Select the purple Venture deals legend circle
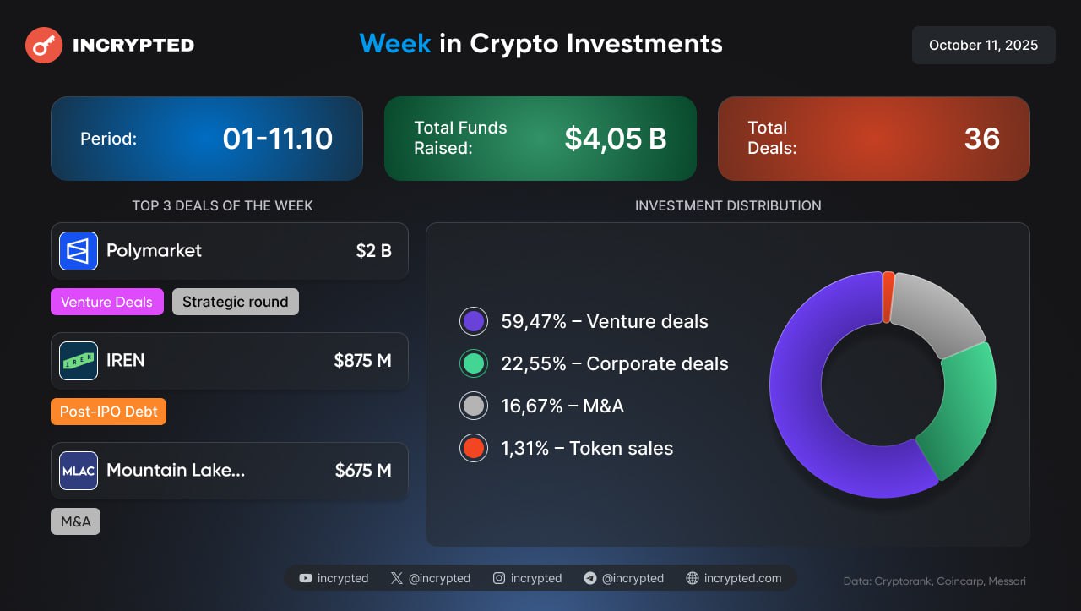 (x=474, y=321)
